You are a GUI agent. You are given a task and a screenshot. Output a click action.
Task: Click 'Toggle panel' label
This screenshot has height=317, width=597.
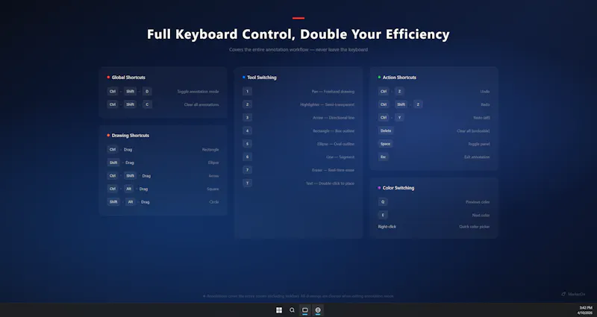[478, 144]
